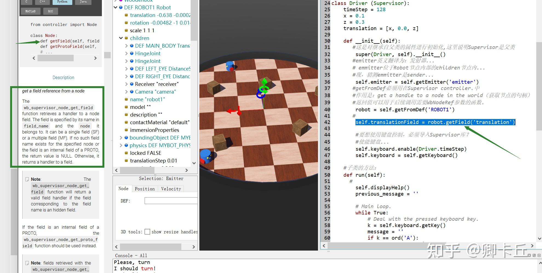
Task: Click the green upward translation arrow handle
Action: (x=264, y=82)
